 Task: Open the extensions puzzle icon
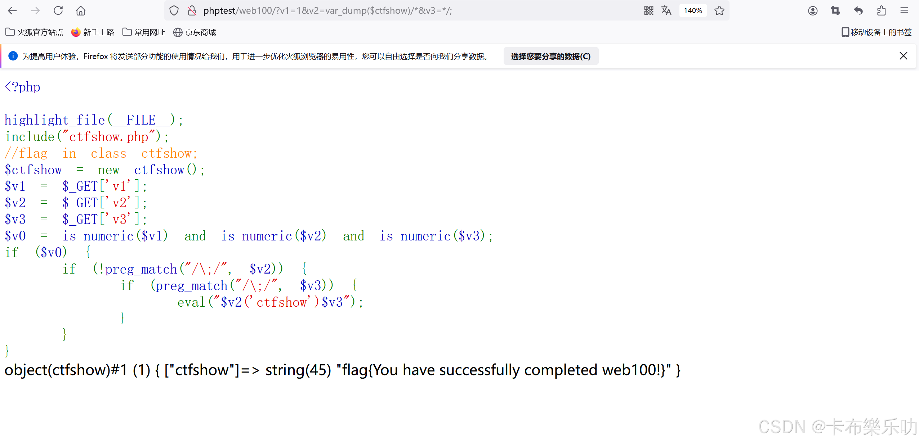click(x=881, y=11)
